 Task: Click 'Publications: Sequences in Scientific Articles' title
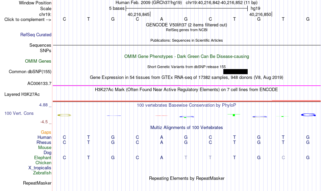(x=187, y=40)
